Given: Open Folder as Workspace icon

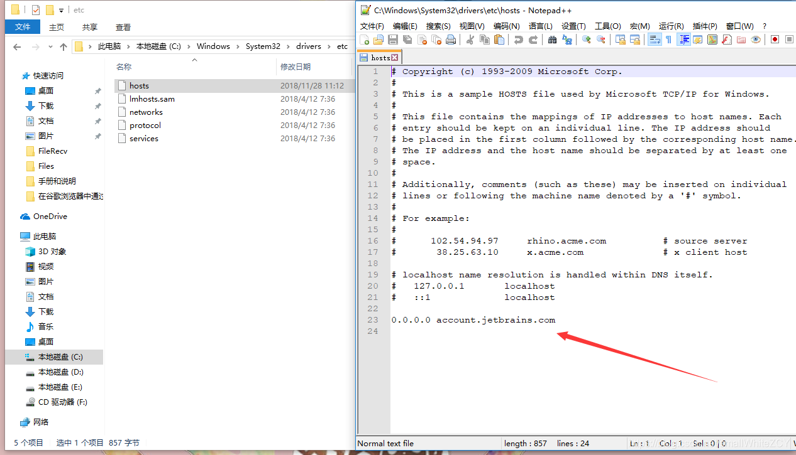Looking at the screenshot, I should click(741, 40).
